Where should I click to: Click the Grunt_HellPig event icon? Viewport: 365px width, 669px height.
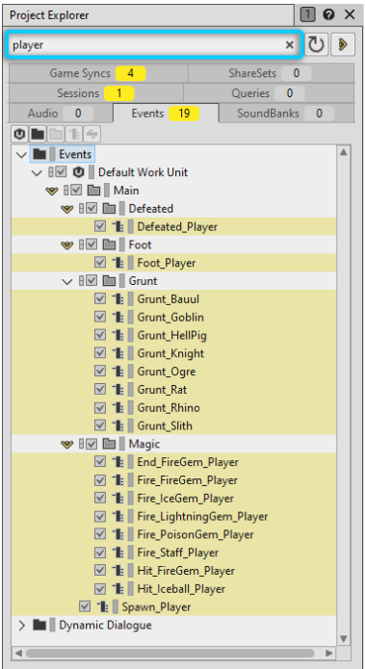click(x=117, y=335)
